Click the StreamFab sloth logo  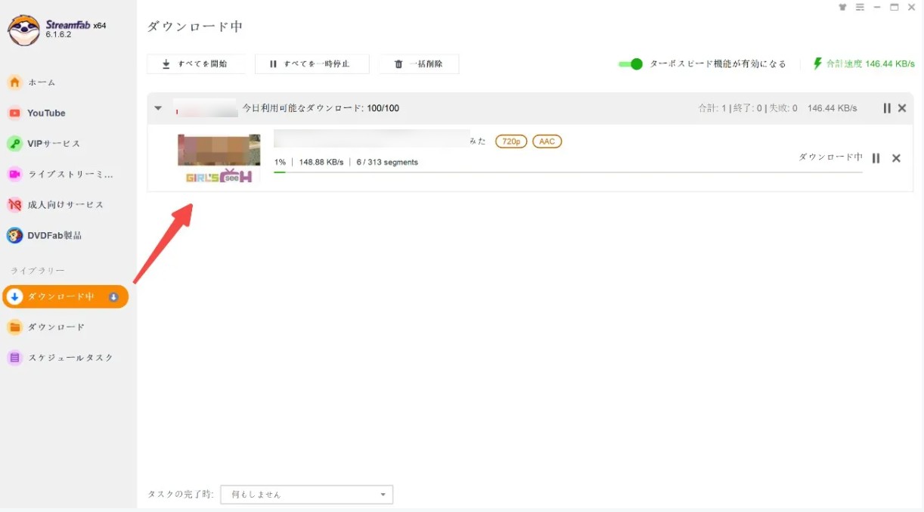(23, 29)
